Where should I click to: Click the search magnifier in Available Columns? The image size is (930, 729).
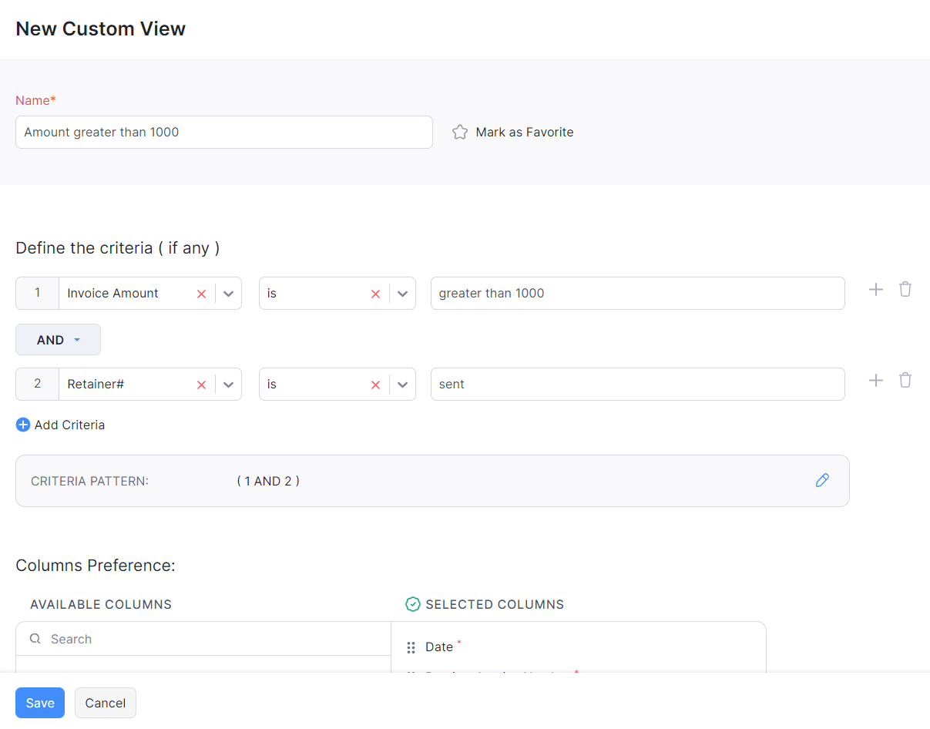pos(35,639)
